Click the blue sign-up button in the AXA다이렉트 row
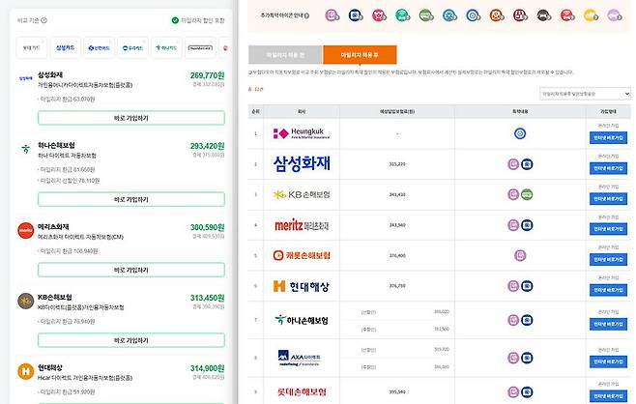636x404 pixels. (x=608, y=361)
